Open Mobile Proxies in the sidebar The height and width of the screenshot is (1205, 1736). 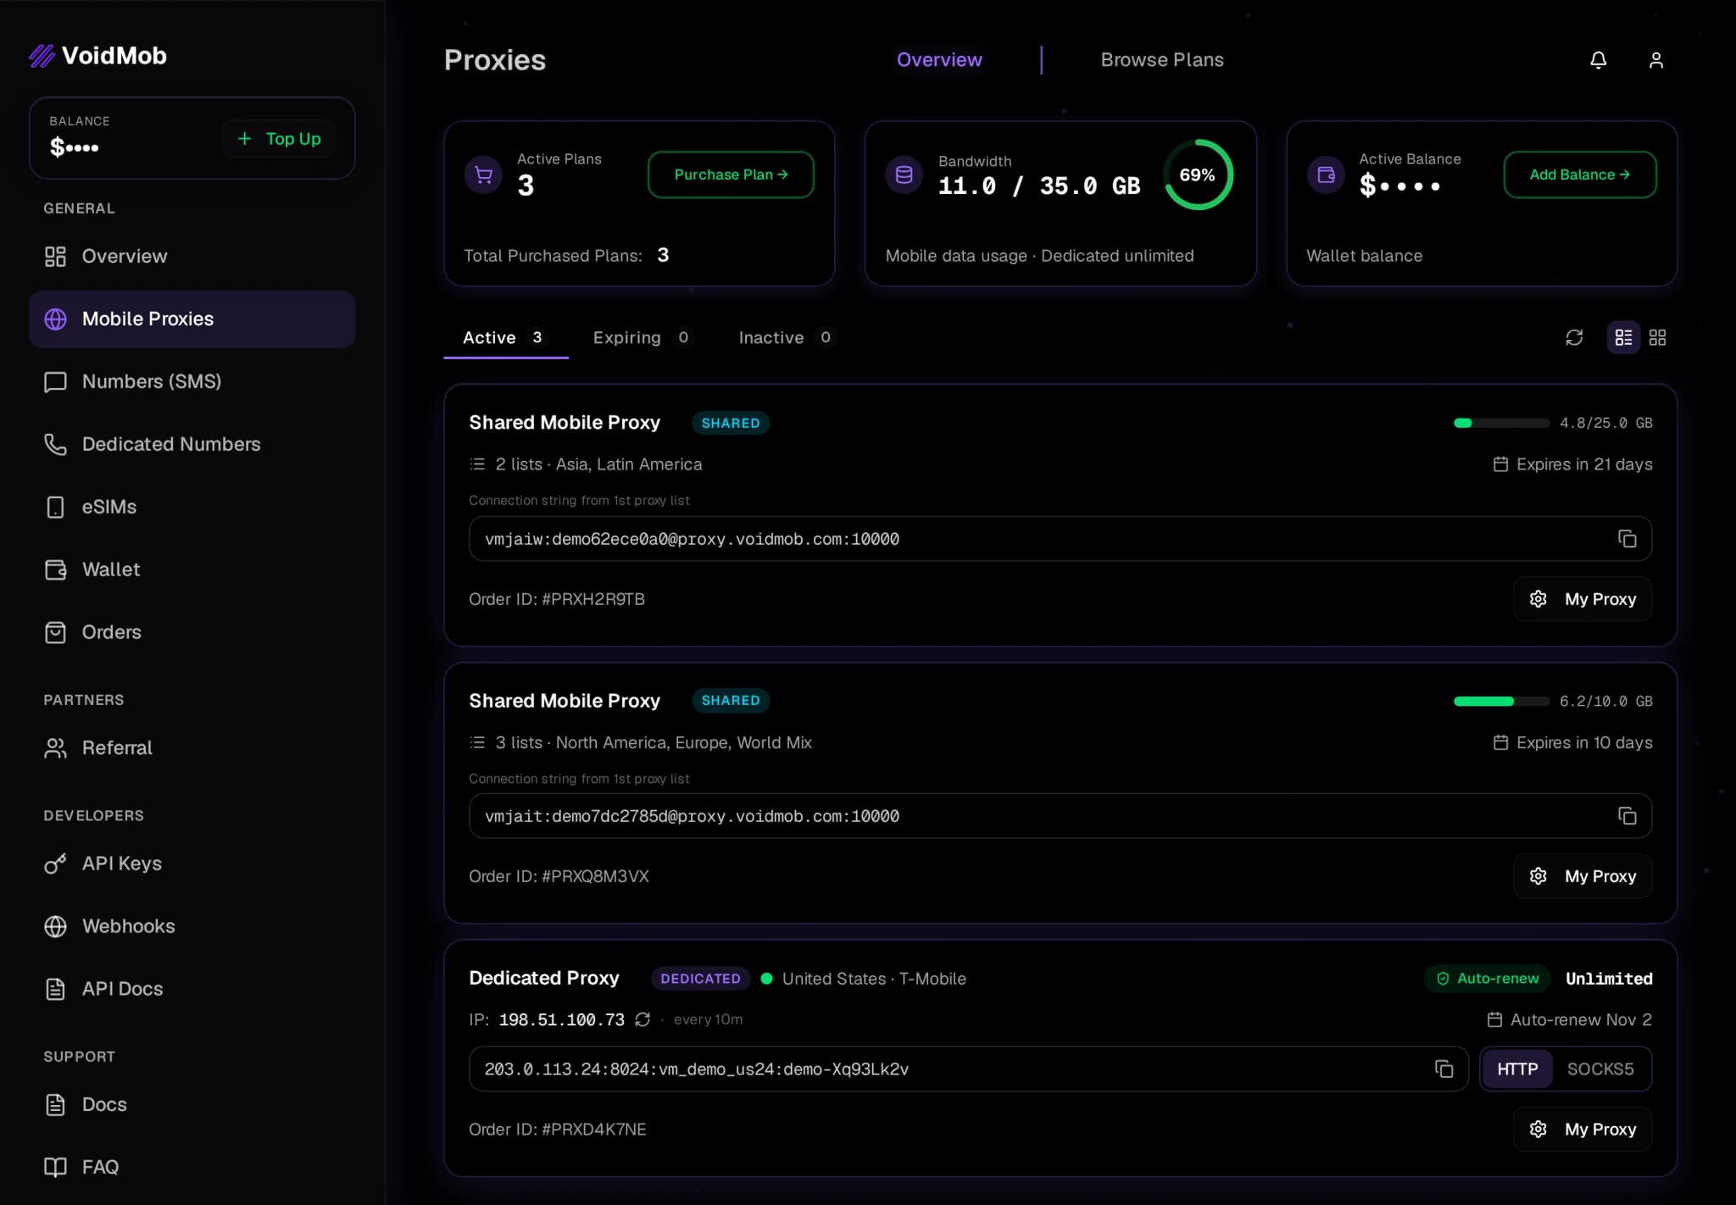192,319
